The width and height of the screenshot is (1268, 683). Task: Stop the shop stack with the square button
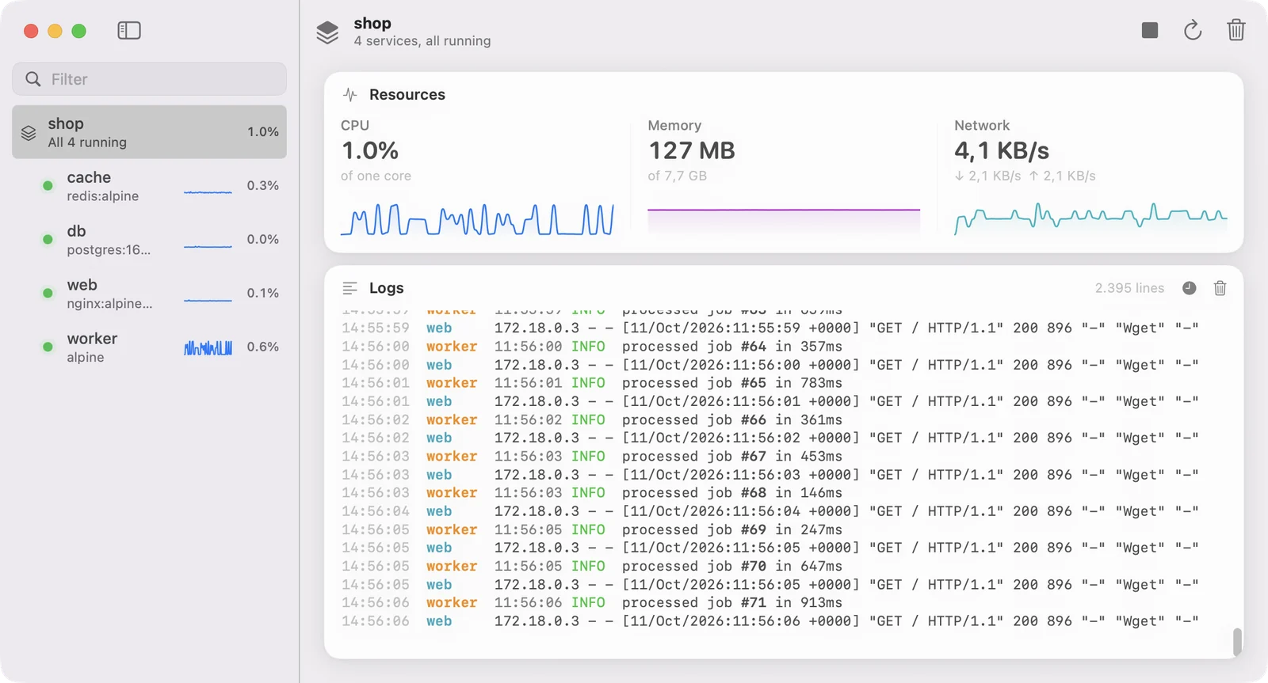point(1150,30)
